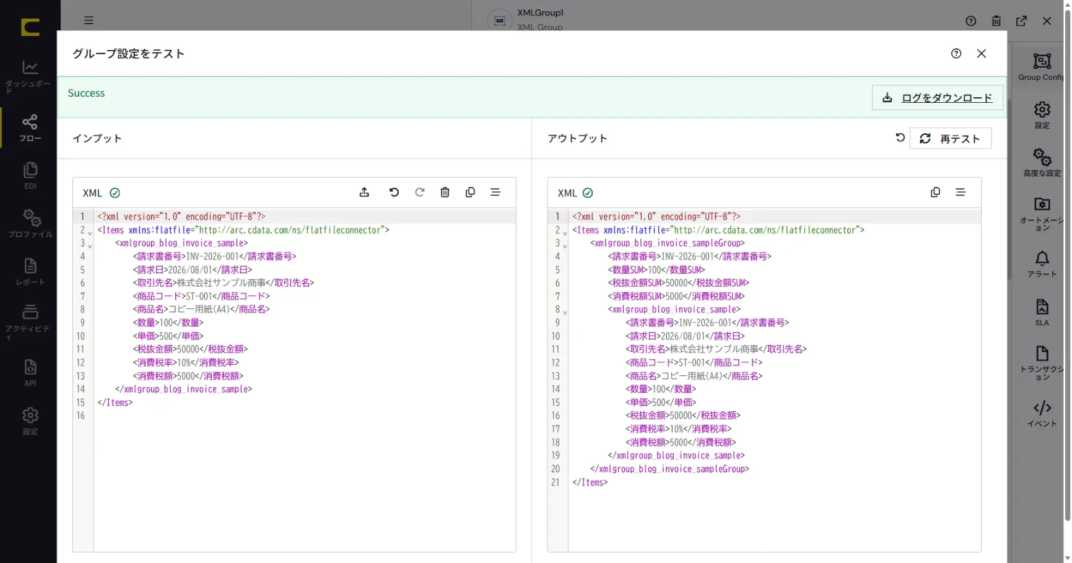The height and width of the screenshot is (563, 1072).
Task: Click the output XML valid check indicator
Action: pyautogui.click(x=588, y=193)
